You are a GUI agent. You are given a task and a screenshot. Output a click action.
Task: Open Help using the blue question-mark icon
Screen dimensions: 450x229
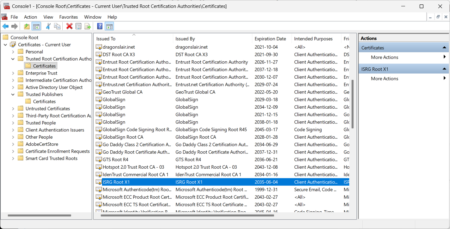100,26
